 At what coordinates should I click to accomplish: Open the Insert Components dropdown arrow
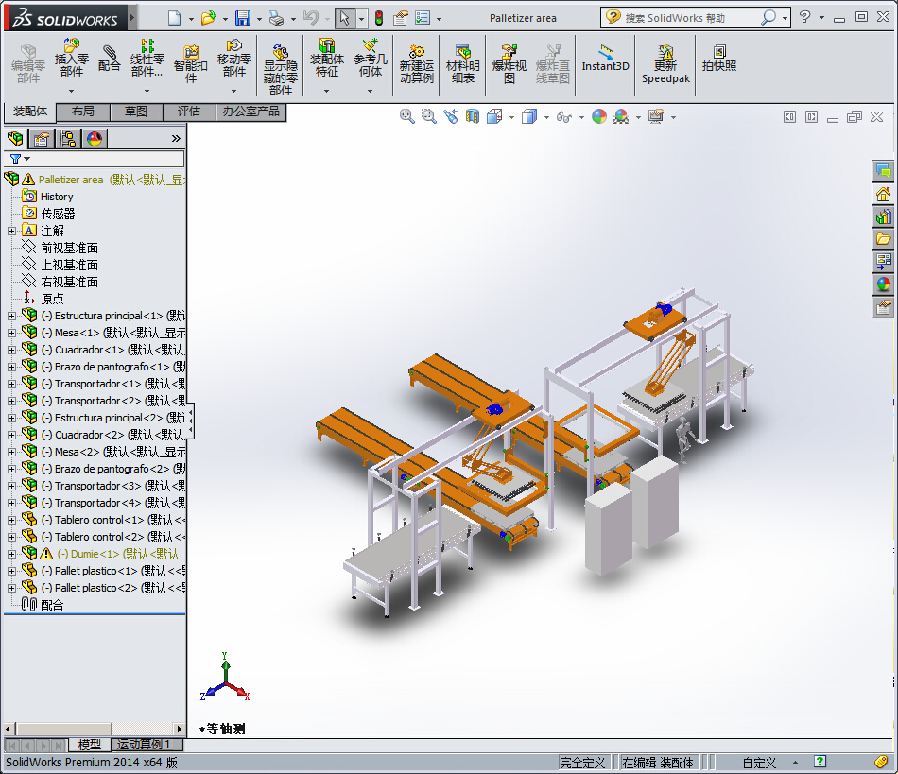click(72, 91)
